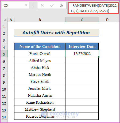Click empty Interview Date cell beside Natasha Austin
120x123 pixels.
(x=82, y=95)
